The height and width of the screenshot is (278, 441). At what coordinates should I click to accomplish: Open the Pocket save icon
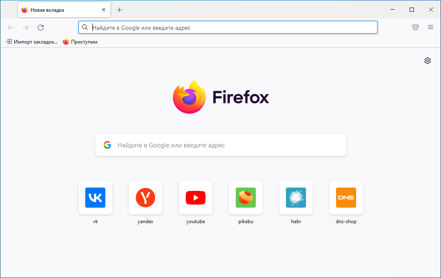pos(416,27)
